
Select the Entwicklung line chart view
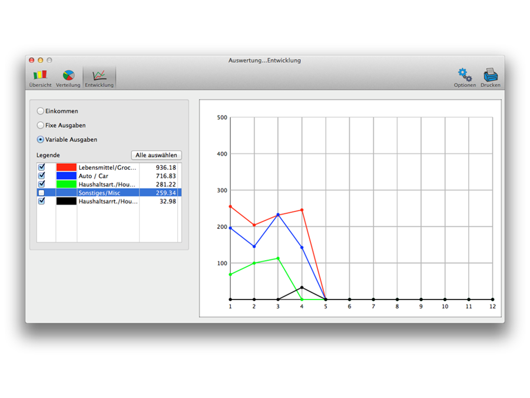click(99, 78)
